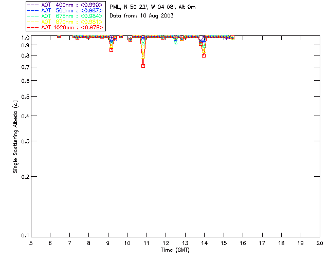Image resolution: width=329 pixels, height=263 pixels.
Task: Click the 'Data from: 10 Aug 2003' text
Action: (142, 16)
